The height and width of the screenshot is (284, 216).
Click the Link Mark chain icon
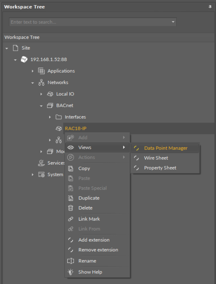(70, 219)
